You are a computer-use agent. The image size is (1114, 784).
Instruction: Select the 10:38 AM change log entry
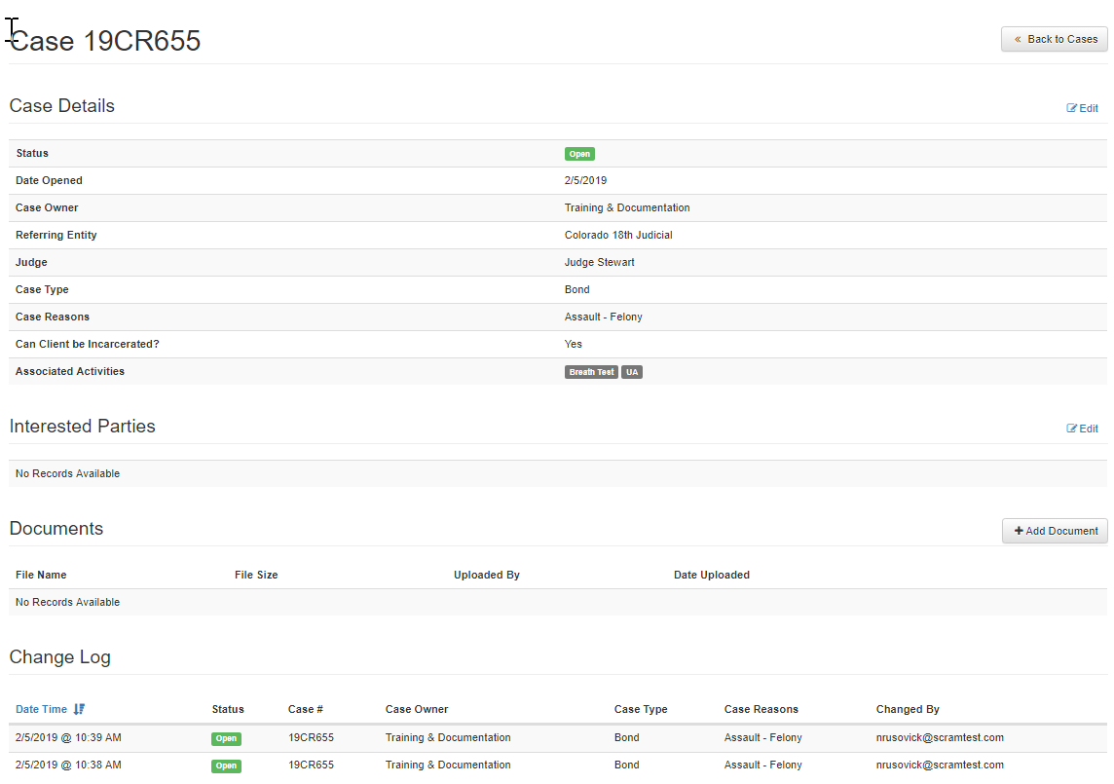click(68, 765)
